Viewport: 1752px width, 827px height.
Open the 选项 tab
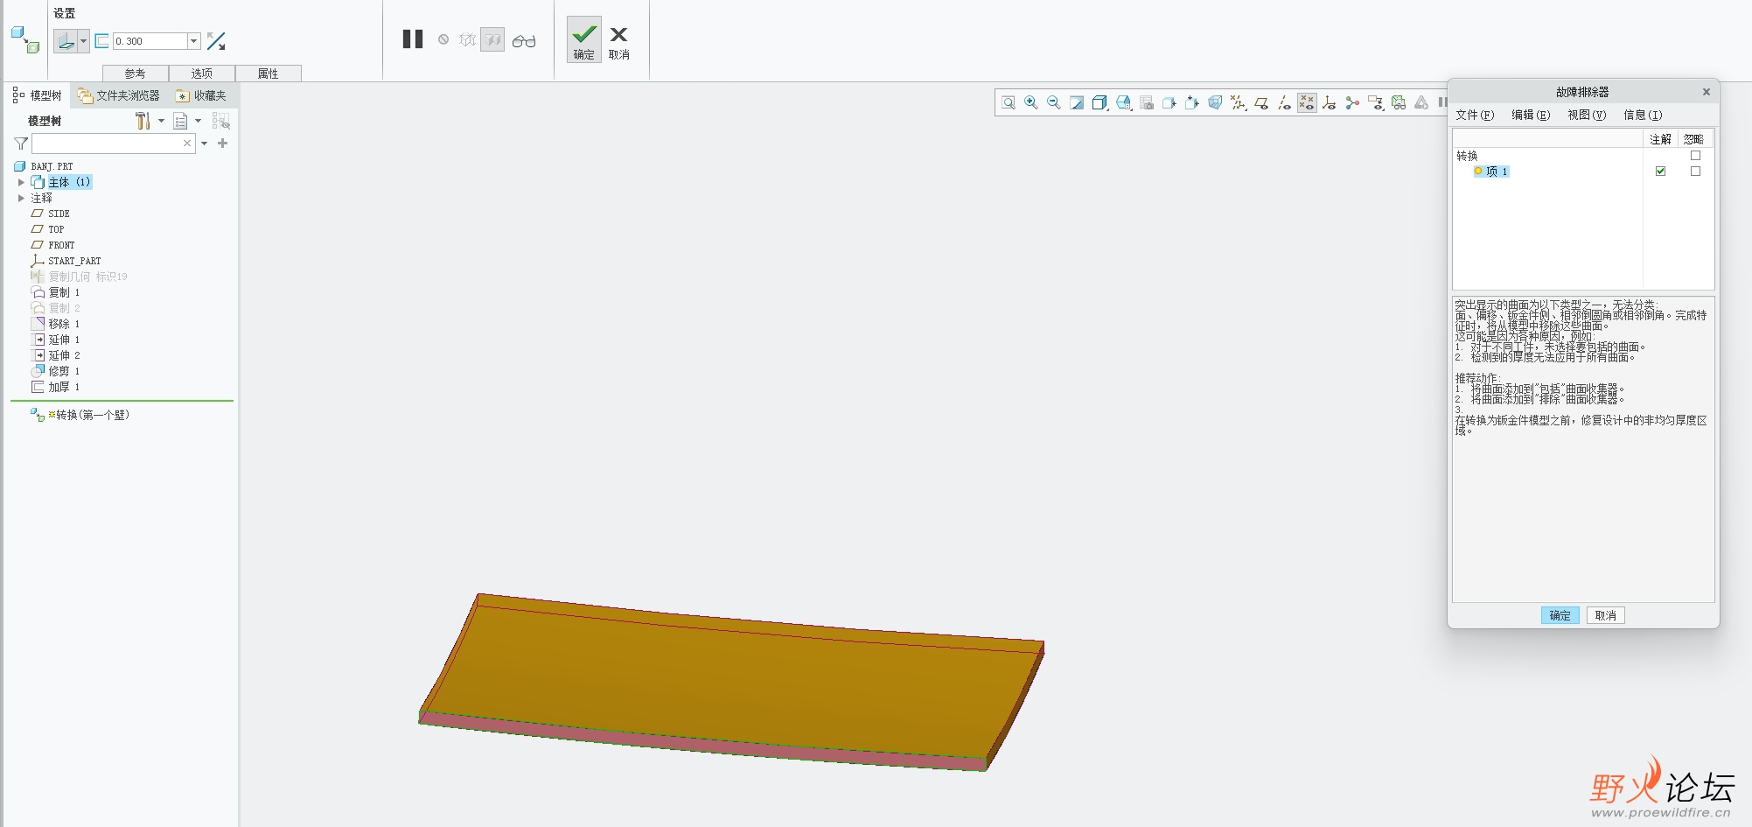pos(202,74)
